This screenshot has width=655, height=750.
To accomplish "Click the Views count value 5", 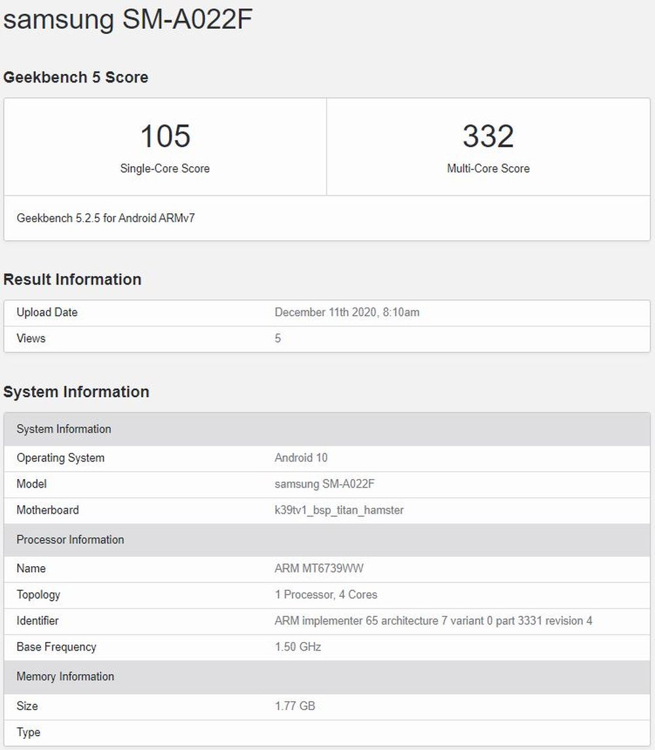I will (x=278, y=338).
